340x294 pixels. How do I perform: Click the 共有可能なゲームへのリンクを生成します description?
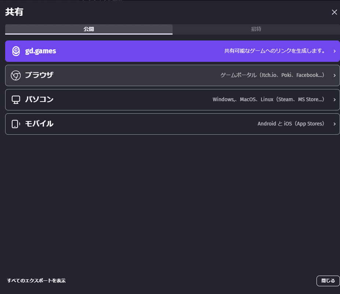pos(275,51)
